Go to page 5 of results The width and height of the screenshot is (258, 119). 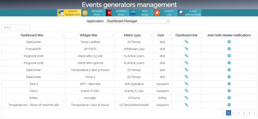(249, 113)
